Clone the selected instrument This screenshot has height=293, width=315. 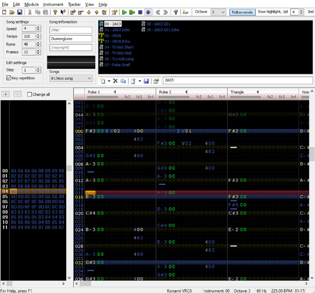123,81
